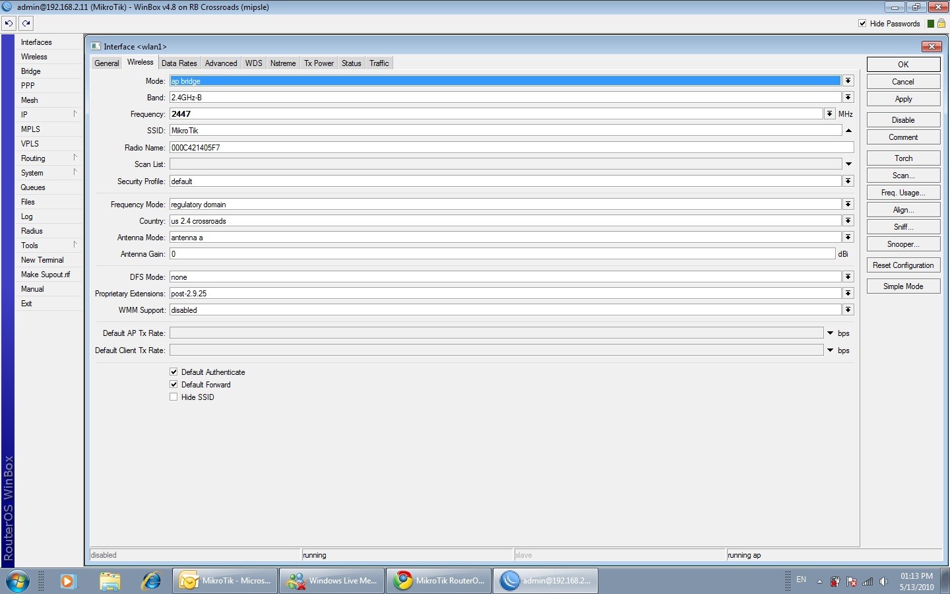Show hidden system tray icons
The height and width of the screenshot is (594, 950).
819,581
